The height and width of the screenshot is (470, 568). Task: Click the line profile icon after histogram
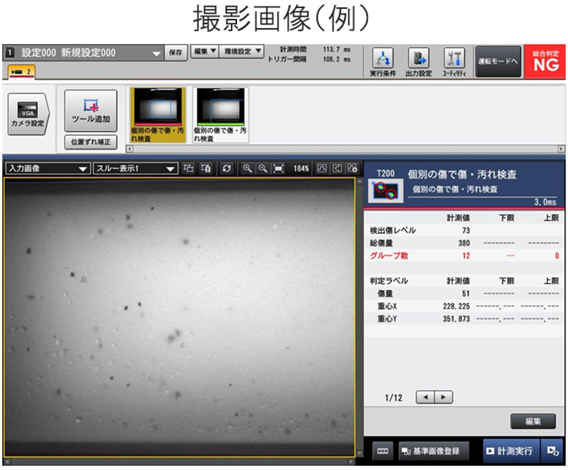pyautogui.click(x=337, y=168)
